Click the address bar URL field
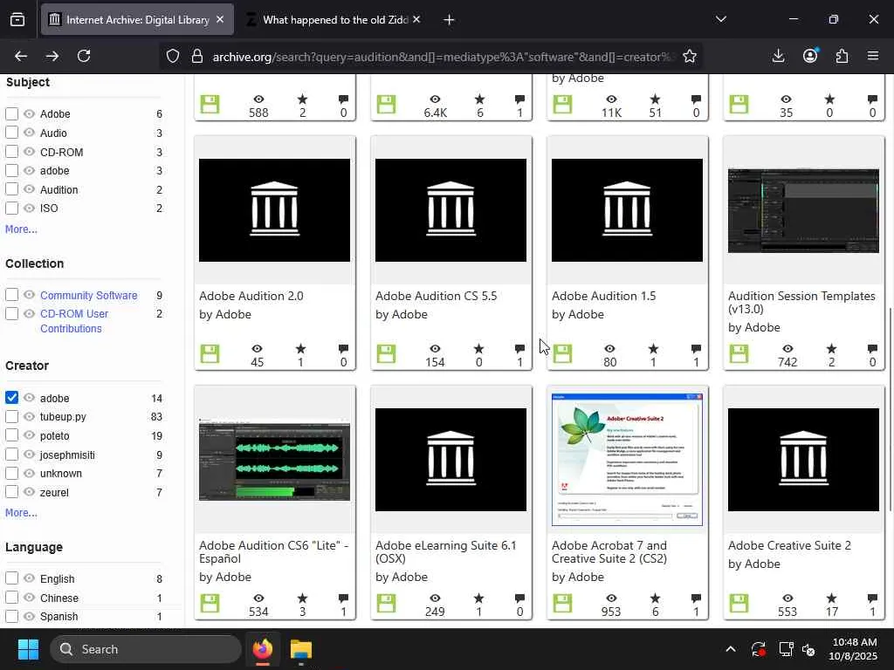Screen dimensions: 894x670 click(x=444, y=57)
